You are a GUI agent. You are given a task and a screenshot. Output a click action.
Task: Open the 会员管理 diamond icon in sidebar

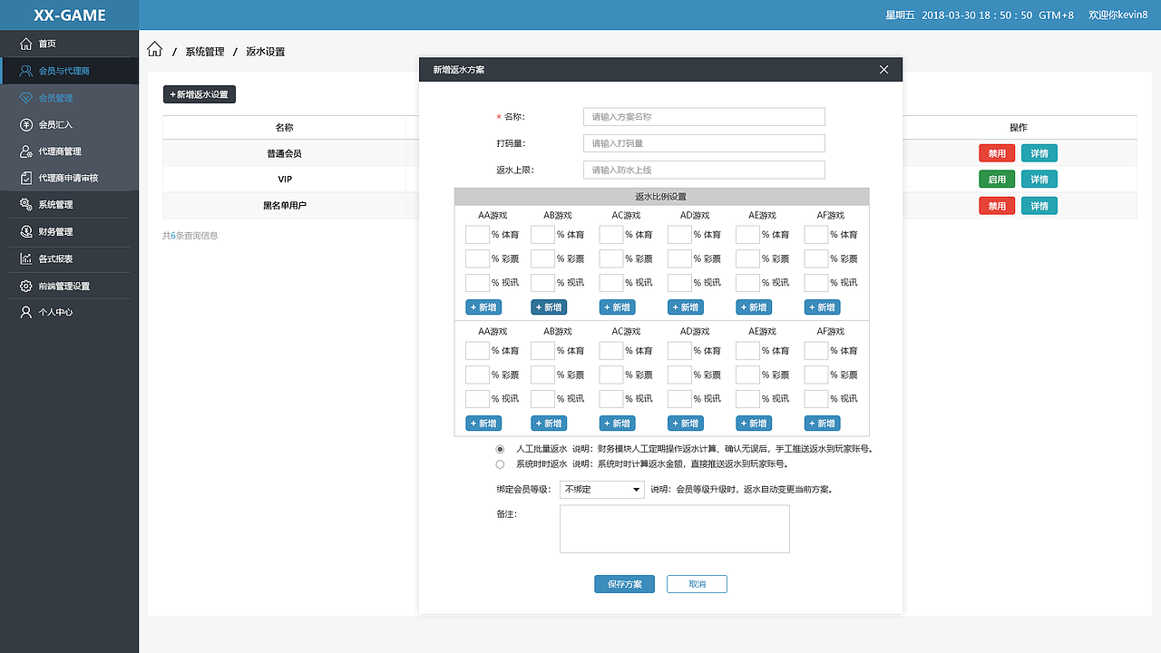tap(25, 98)
